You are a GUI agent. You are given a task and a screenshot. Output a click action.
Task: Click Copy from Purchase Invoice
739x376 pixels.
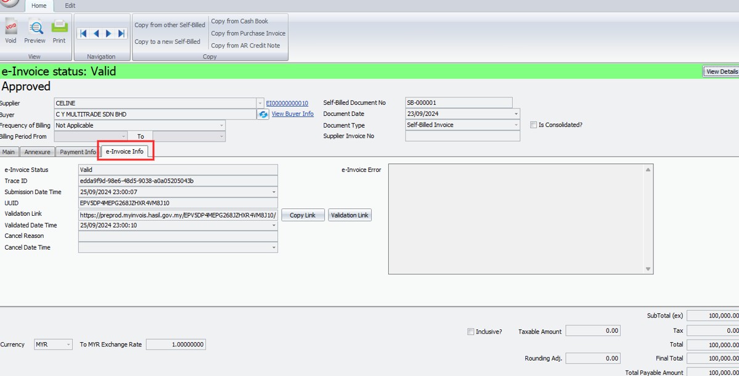[x=248, y=33]
